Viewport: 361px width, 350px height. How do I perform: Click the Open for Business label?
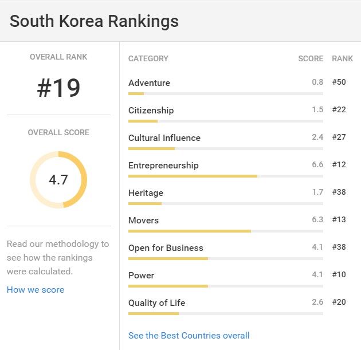click(166, 248)
